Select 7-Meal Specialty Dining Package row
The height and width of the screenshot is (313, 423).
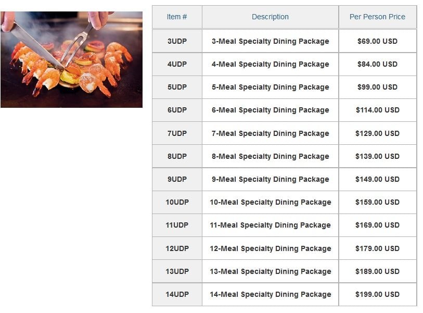click(284, 133)
